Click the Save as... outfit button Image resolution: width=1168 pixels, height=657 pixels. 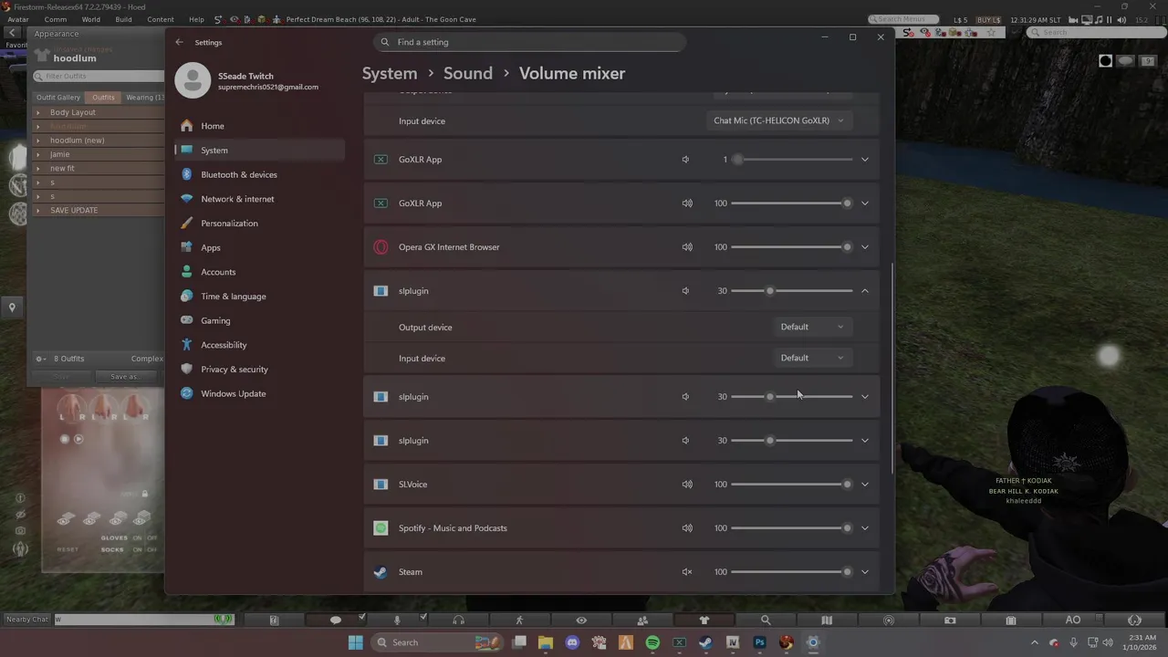tap(126, 377)
